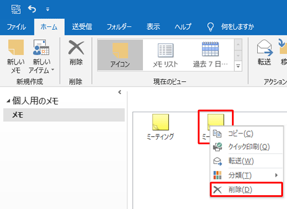The width and height of the screenshot is (287, 209).
Task: Collapse the folder pane with the chevron
Action: pos(120,92)
